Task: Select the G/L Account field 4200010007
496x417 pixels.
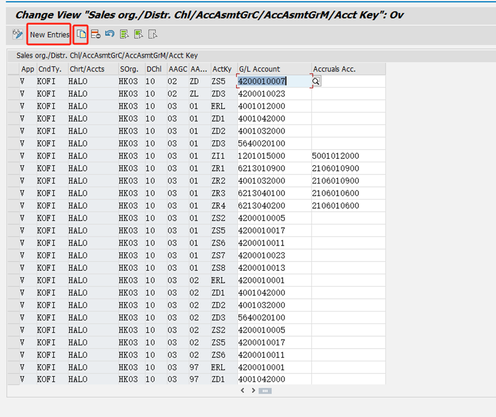Action: click(x=274, y=81)
